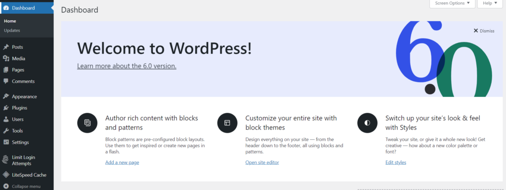
Task: Click the Welcome to WordPress! heading
Action: 164,48
